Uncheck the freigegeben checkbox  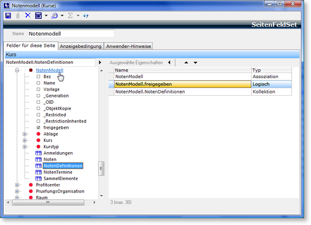tap(38, 128)
